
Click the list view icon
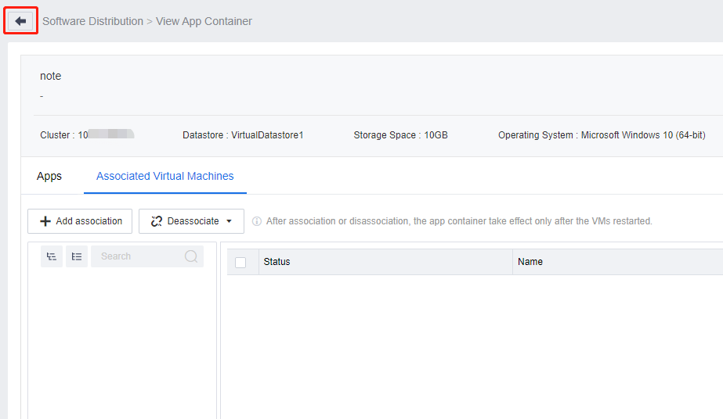point(77,256)
